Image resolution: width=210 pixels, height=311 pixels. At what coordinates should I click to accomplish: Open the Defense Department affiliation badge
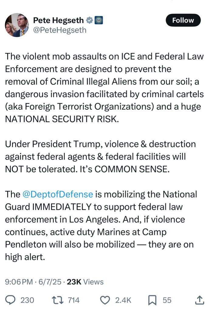coord(99,20)
